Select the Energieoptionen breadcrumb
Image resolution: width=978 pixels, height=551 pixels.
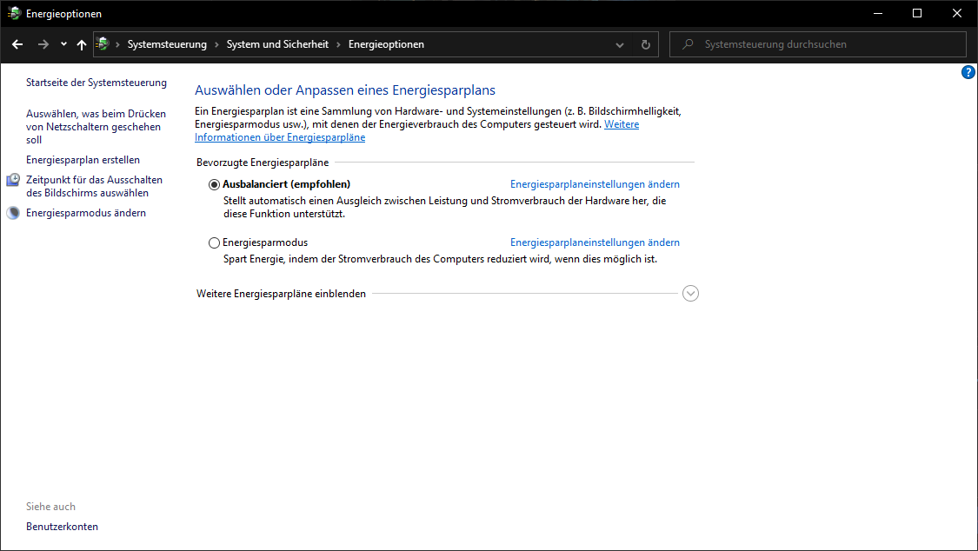[386, 44]
